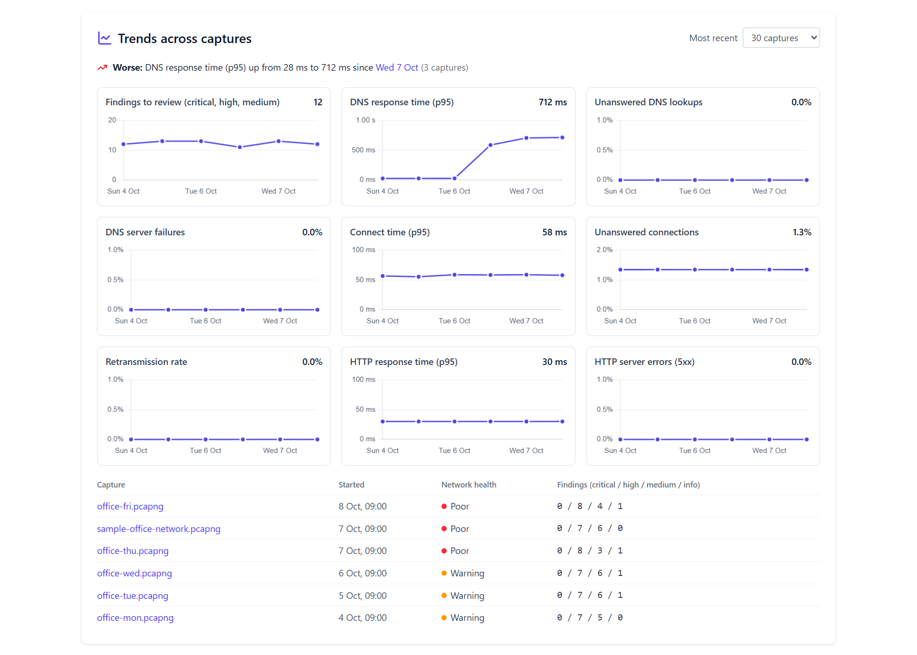Click the HTTP server errors (5xx) title

coord(644,362)
